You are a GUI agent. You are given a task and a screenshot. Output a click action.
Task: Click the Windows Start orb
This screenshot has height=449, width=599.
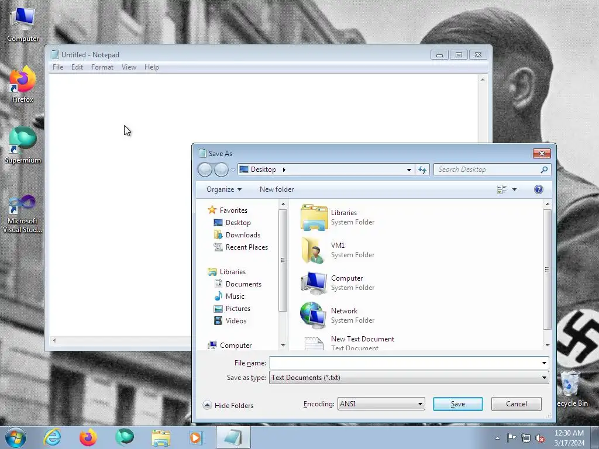click(16, 437)
